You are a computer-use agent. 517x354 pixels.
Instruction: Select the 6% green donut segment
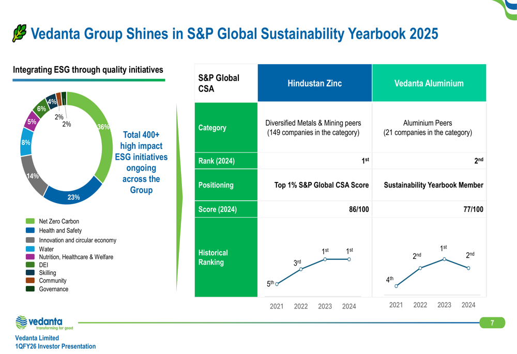[41, 109]
